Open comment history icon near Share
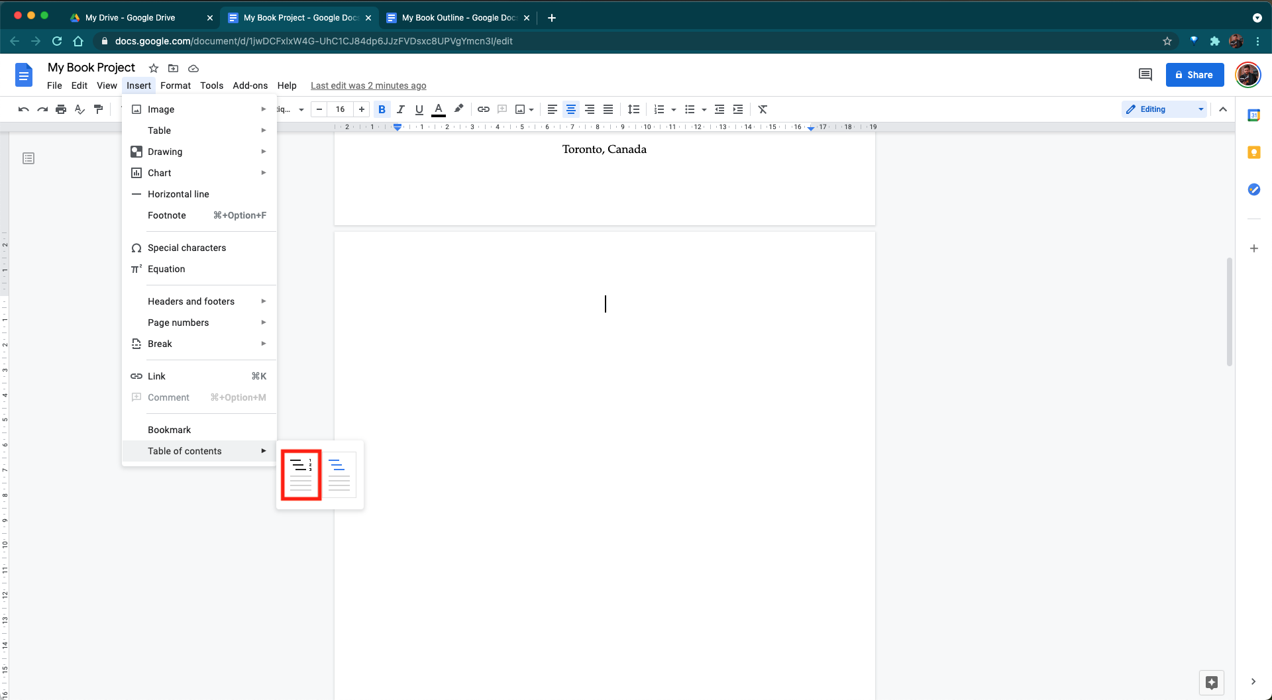The width and height of the screenshot is (1272, 700). (1145, 75)
